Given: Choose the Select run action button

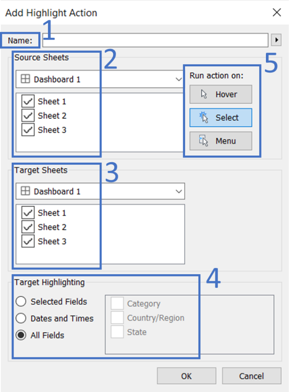Looking at the screenshot, I should click(221, 117).
